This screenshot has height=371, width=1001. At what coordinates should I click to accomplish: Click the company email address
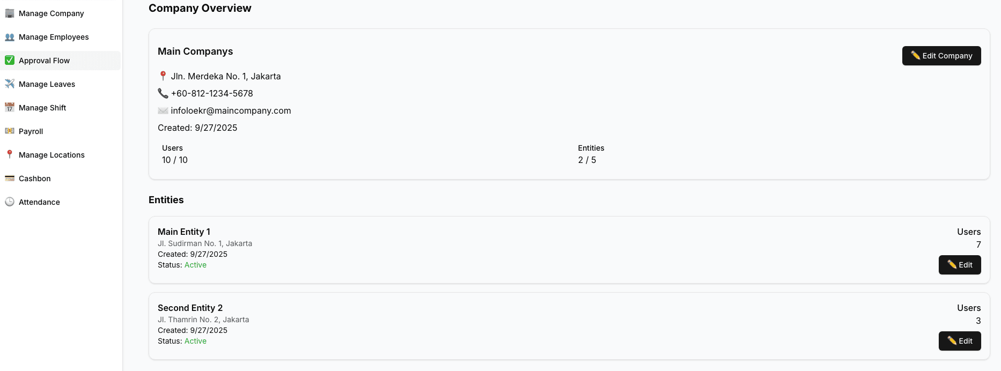[231, 110]
